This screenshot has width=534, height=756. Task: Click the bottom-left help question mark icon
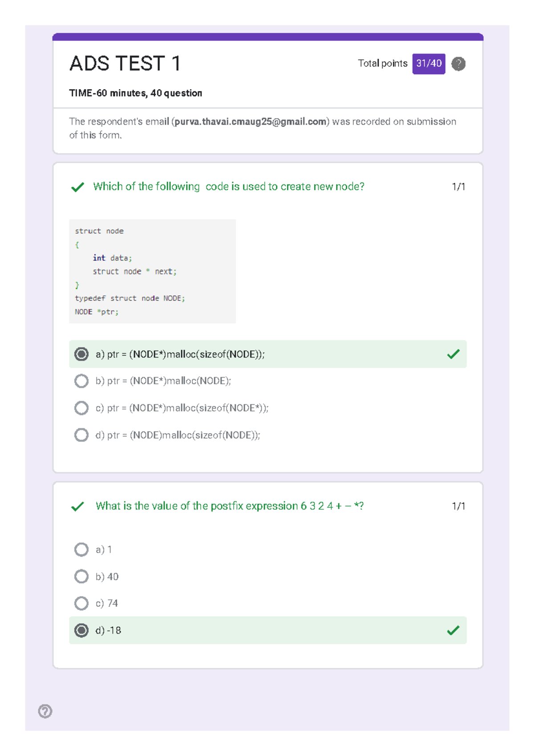pyautogui.click(x=45, y=711)
